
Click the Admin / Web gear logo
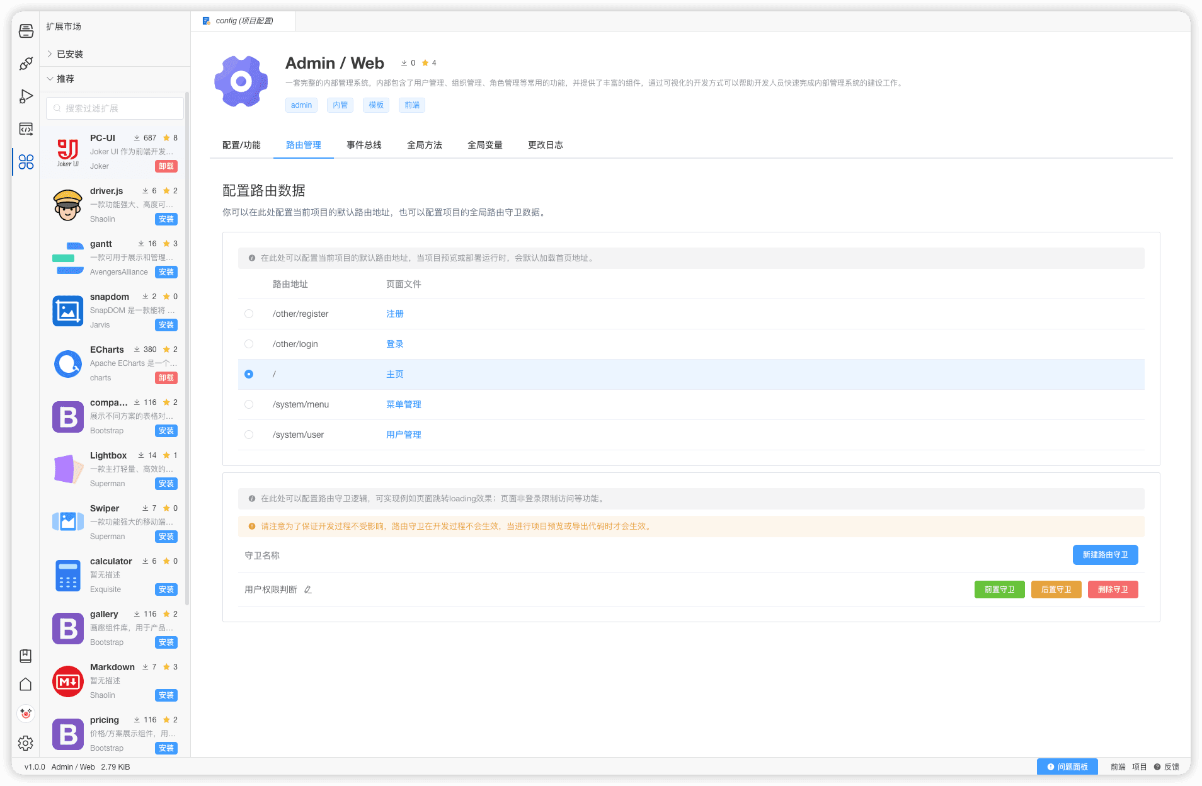click(x=241, y=81)
